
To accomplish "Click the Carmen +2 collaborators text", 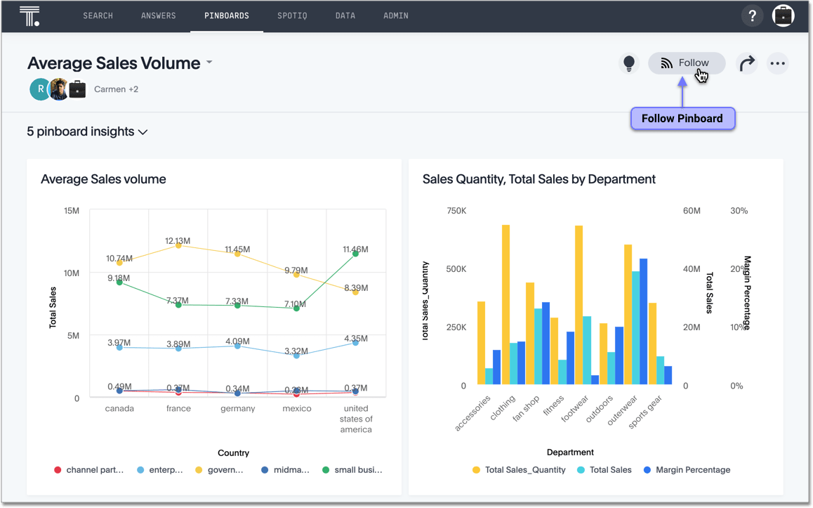I will (116, 89).
